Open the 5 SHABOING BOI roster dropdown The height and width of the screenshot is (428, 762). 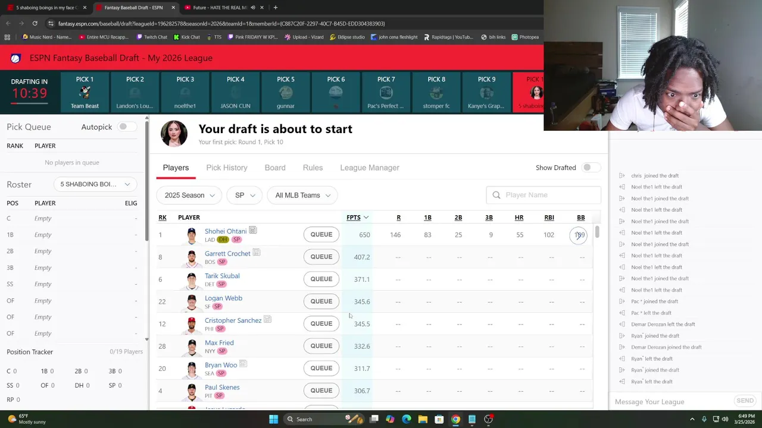tap(95, 184)
